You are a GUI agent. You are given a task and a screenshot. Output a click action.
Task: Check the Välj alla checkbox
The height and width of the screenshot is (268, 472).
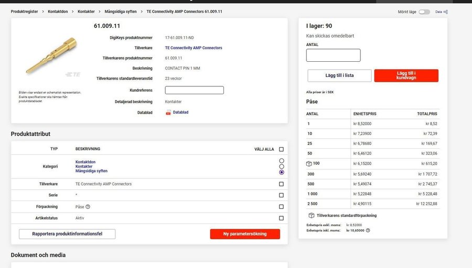[281, 149]
